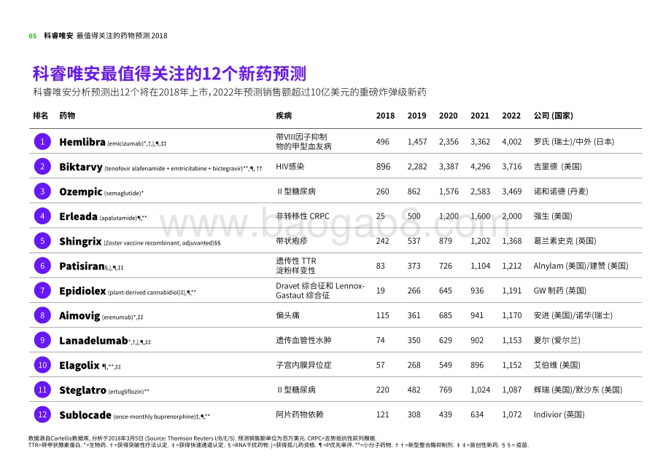This screenshot has height=474, width=671.
Task: Click the purple rank 7 circle
Action: (42, 291)
